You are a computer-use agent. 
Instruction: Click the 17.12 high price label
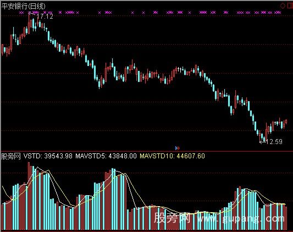click(x=45, y=16)
